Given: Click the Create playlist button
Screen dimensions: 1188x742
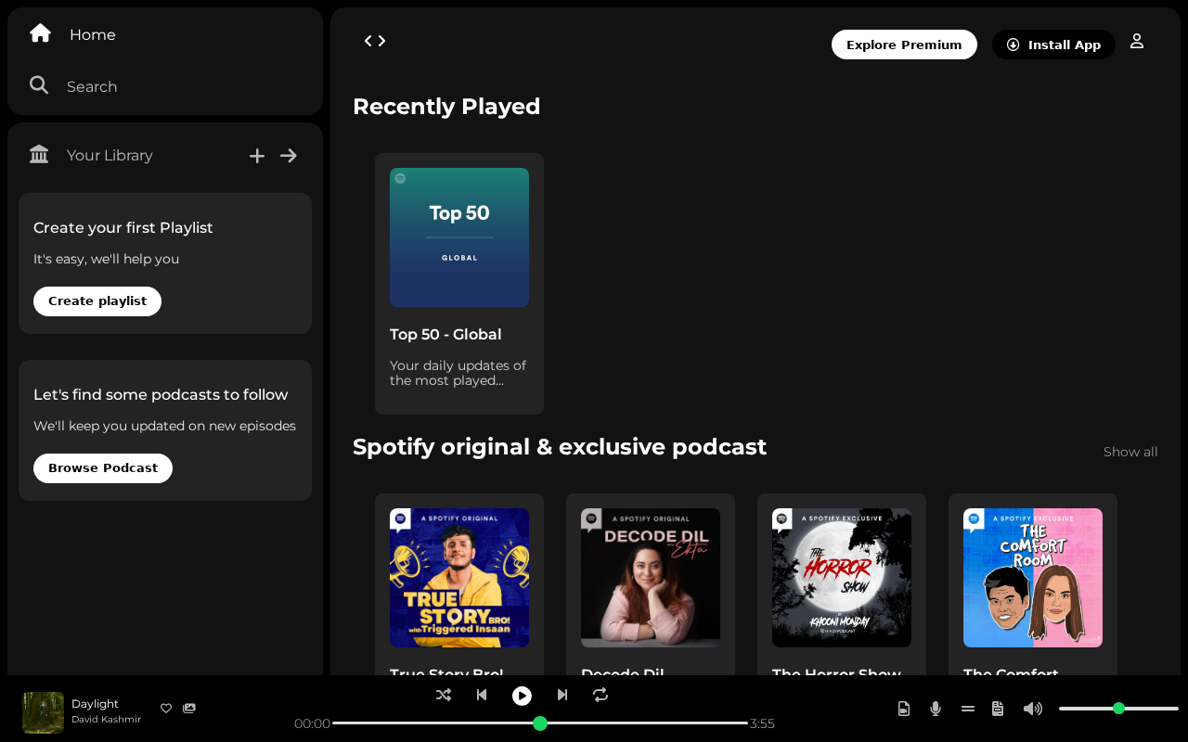Looking at the screenshot, I should pyautogui.click(x=97, y=301).
